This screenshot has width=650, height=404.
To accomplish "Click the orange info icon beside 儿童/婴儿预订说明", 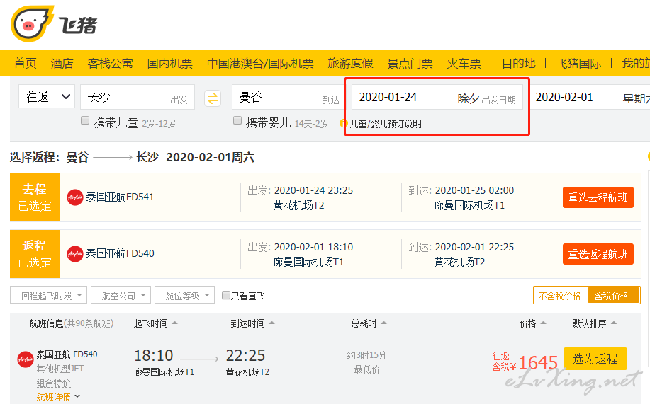I will click(343, 123).
